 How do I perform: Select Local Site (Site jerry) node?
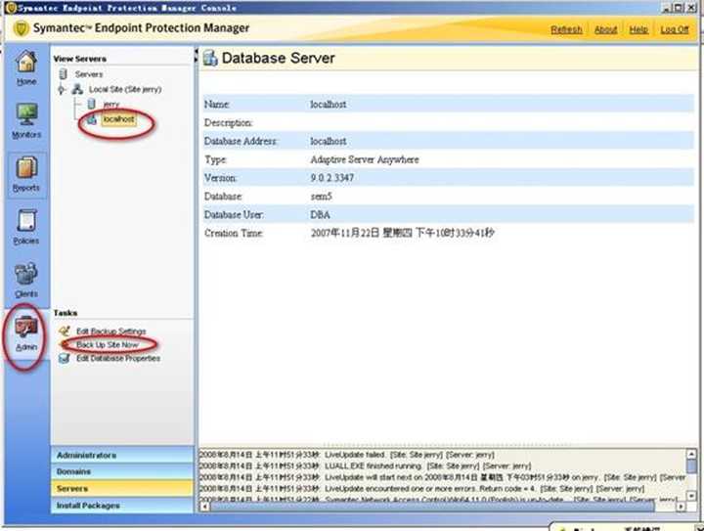(x=125, y=89)
